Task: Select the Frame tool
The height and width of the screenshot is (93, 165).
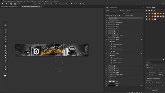Action: tap(6, 37)
